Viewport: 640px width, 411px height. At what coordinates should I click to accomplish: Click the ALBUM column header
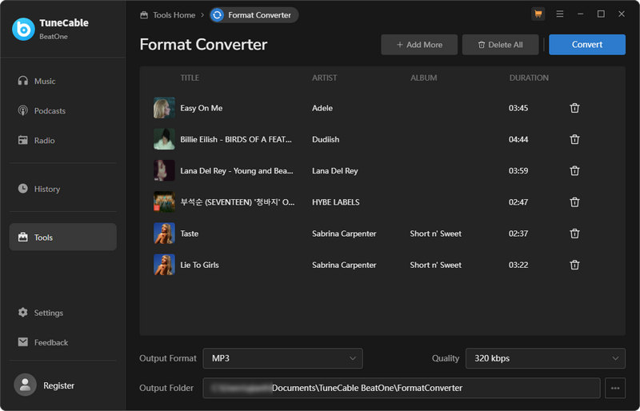point(424,78)
